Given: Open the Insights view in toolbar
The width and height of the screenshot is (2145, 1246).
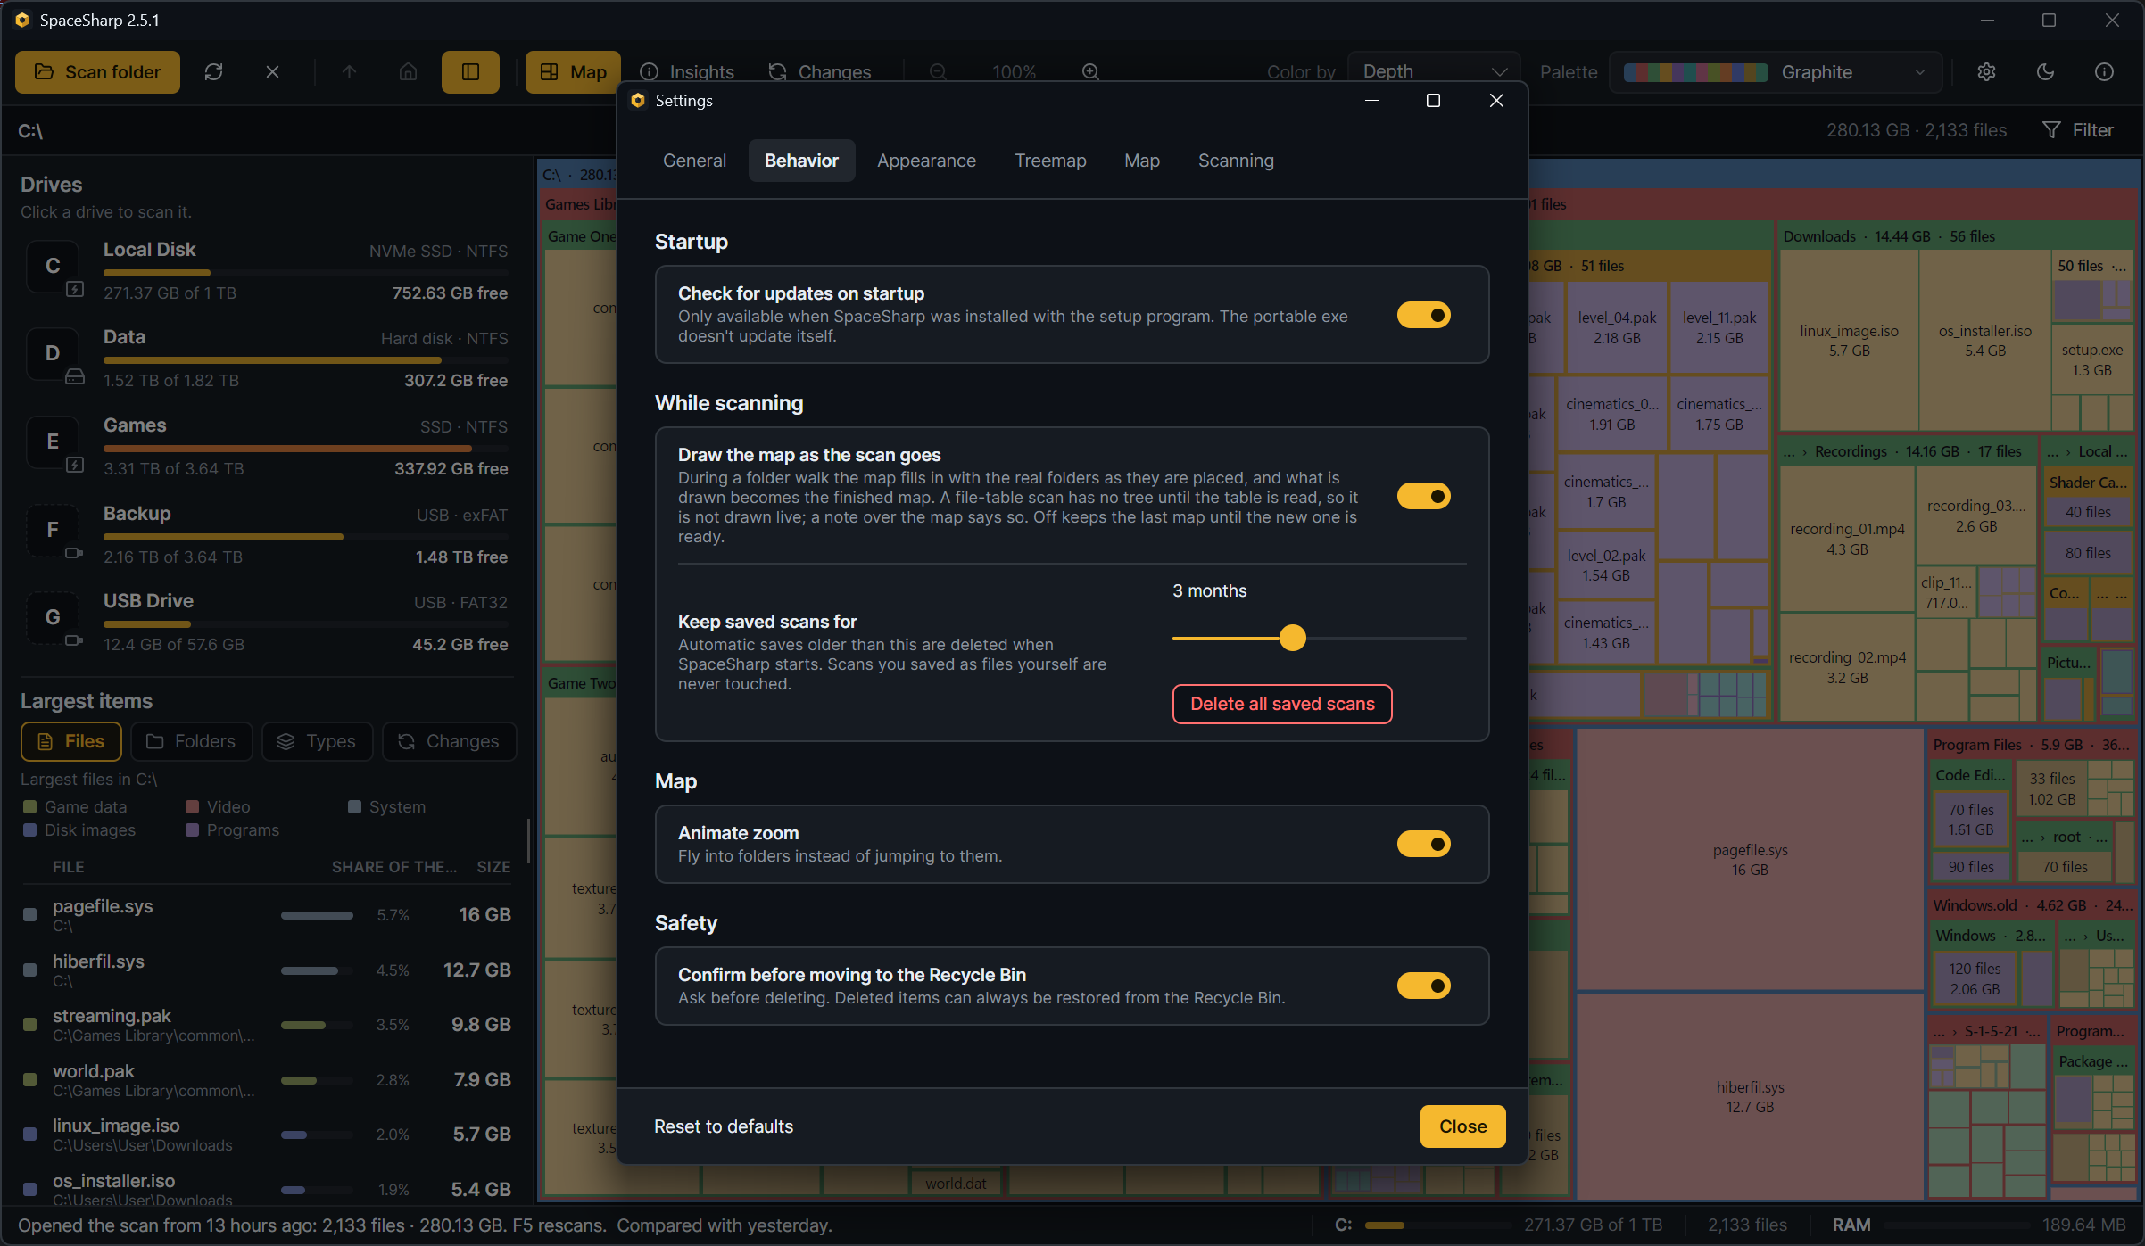Looking at the screenshot, I should coord(687,72).
